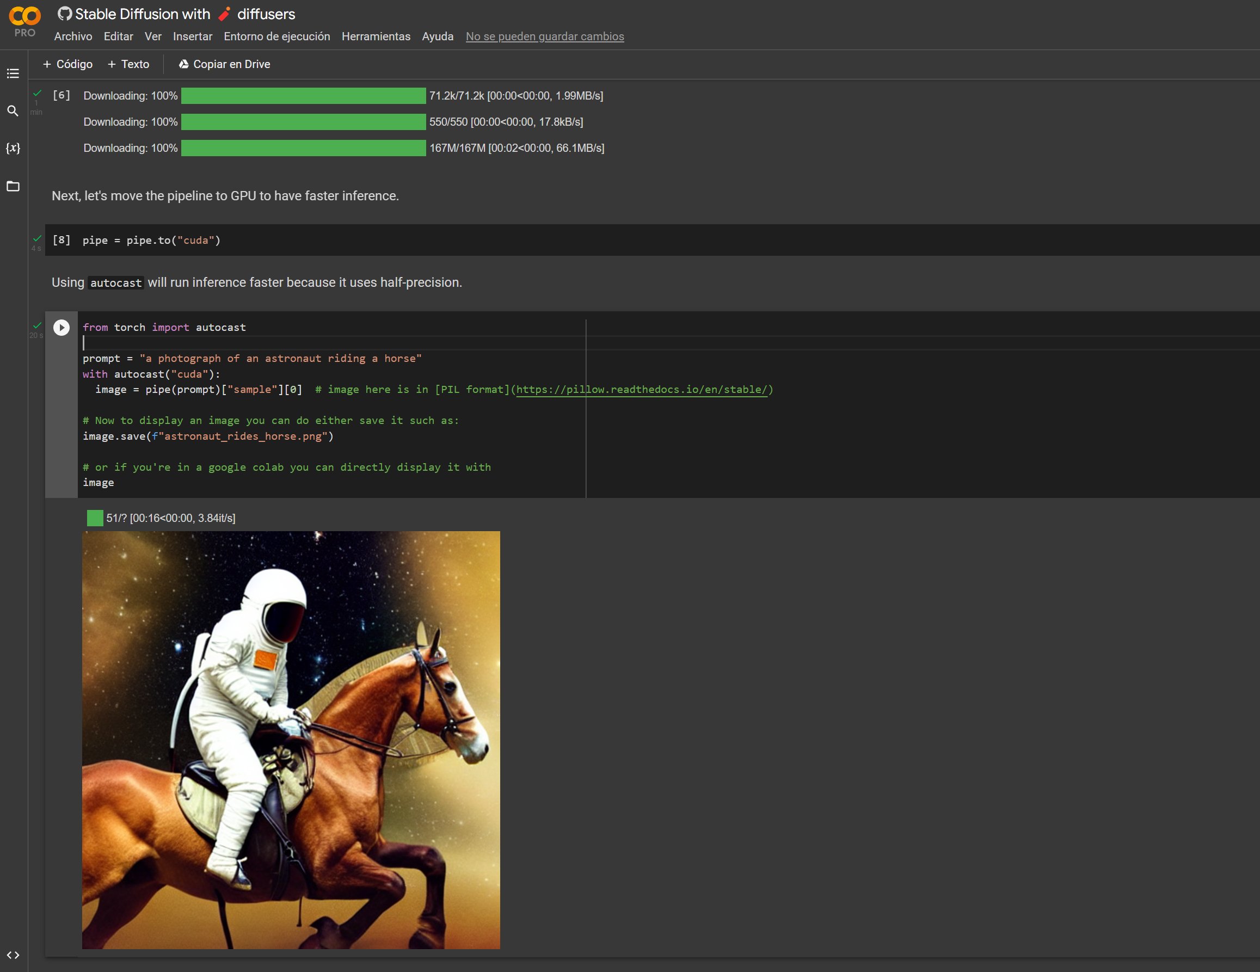Click 'No se pueden guardar cambios' link
This screenshot has height=972, width=1260.
click(545, 36)
